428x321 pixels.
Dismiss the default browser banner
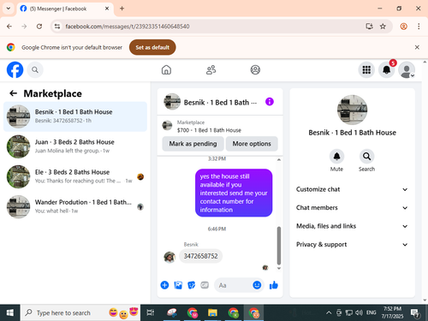point(417,47)
